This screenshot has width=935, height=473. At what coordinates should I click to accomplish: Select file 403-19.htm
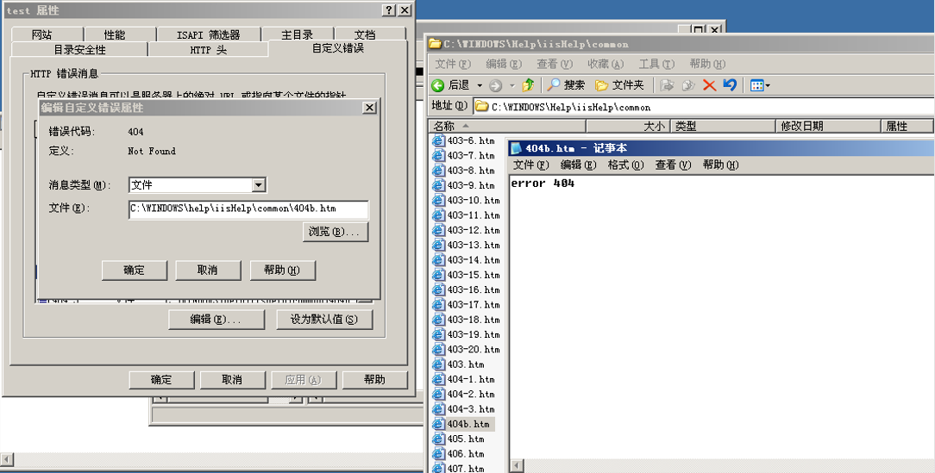coord(467,334)
